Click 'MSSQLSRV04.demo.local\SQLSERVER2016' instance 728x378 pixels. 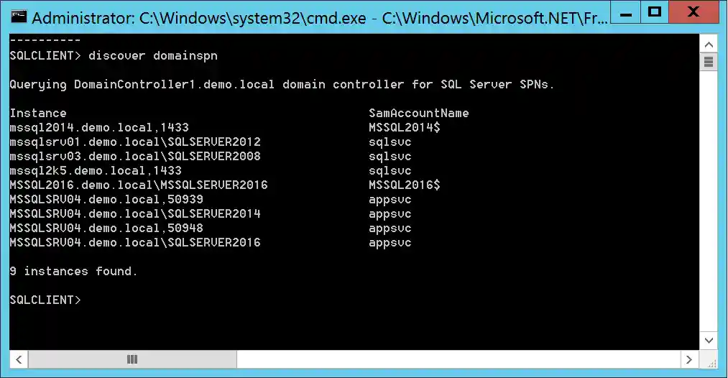coord(135,243)
